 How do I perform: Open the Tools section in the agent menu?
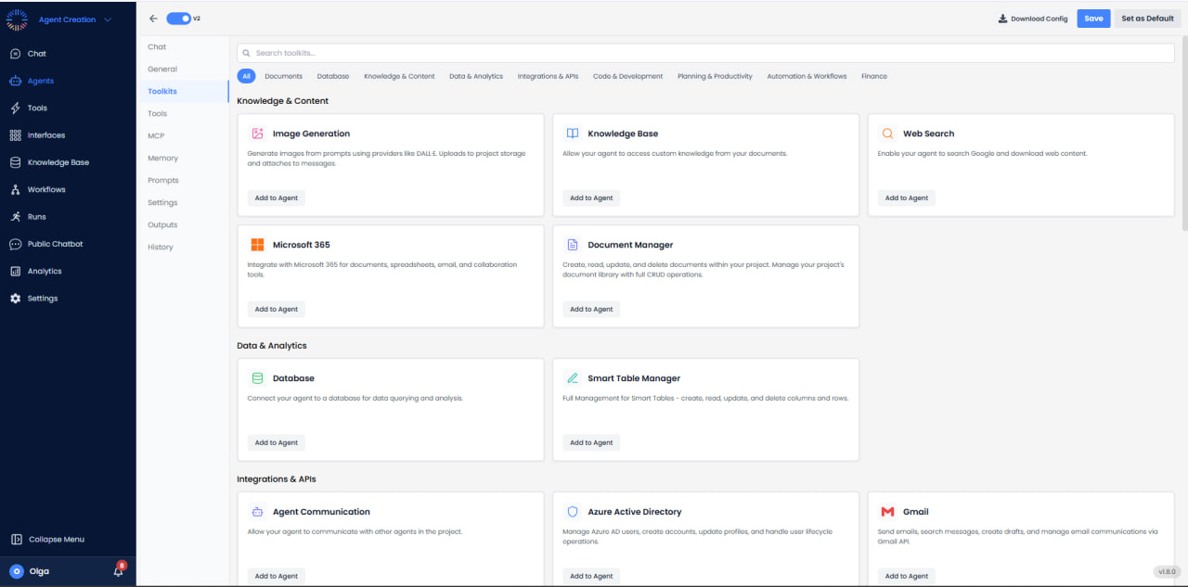point(158,113)
